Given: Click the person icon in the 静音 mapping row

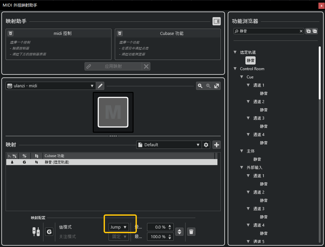Looking at the screenshot, I should (x=12, y=162).
